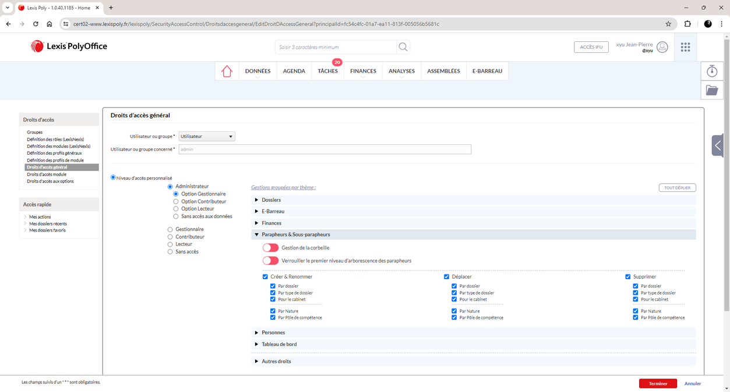Click the TOUT DÉPLIER button
The width and height of the screenshot is (730, 392).
(678, 188)
